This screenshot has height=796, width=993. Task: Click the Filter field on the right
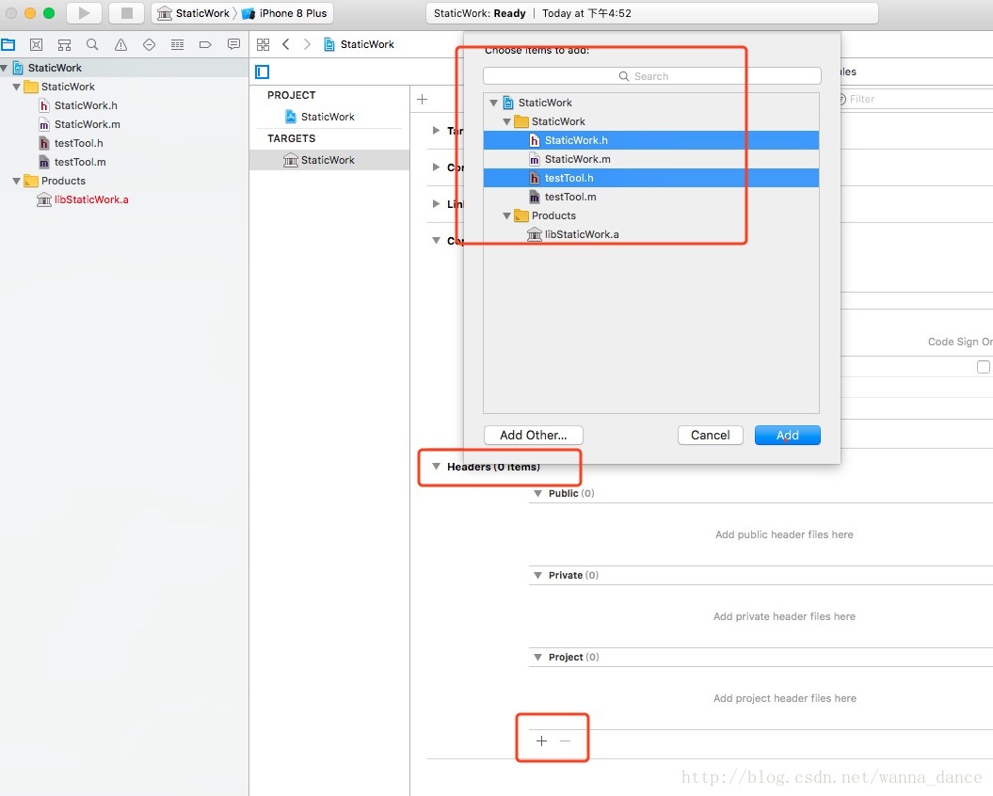[x=915, y=99]
